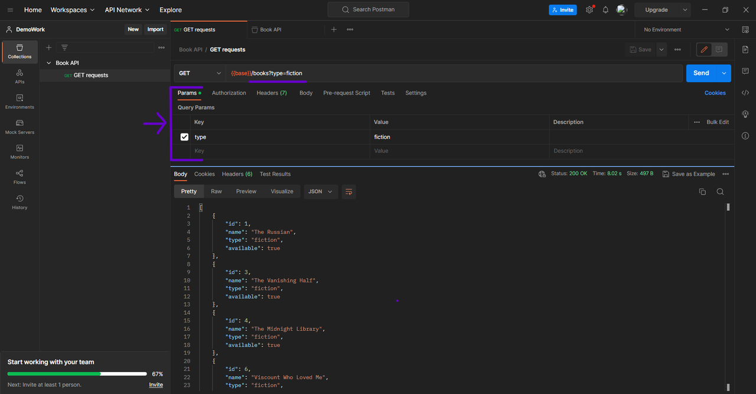The width and height of the screenshot is (756, 394).
Task: Open the Pre-request Script tab
Action: pyautogui.click(x=347, y=93)
